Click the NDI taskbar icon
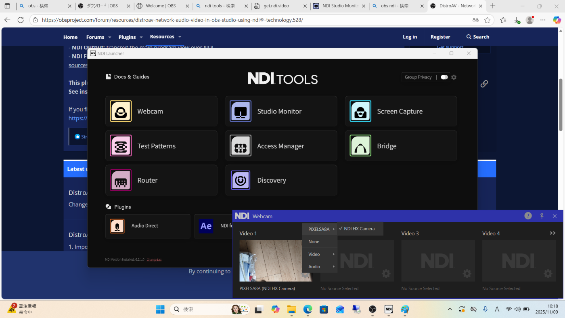 click(389, 309)
